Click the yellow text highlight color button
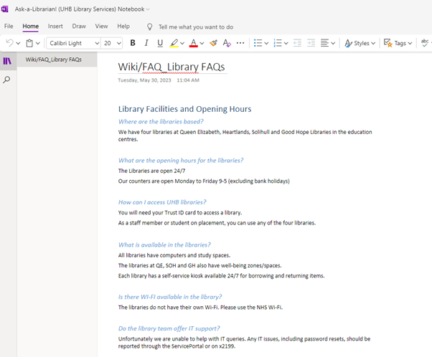 pos(174,43)
